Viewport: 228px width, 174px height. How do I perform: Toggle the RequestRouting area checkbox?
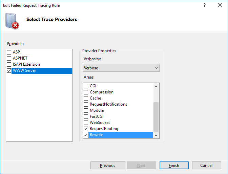point(86,129)
